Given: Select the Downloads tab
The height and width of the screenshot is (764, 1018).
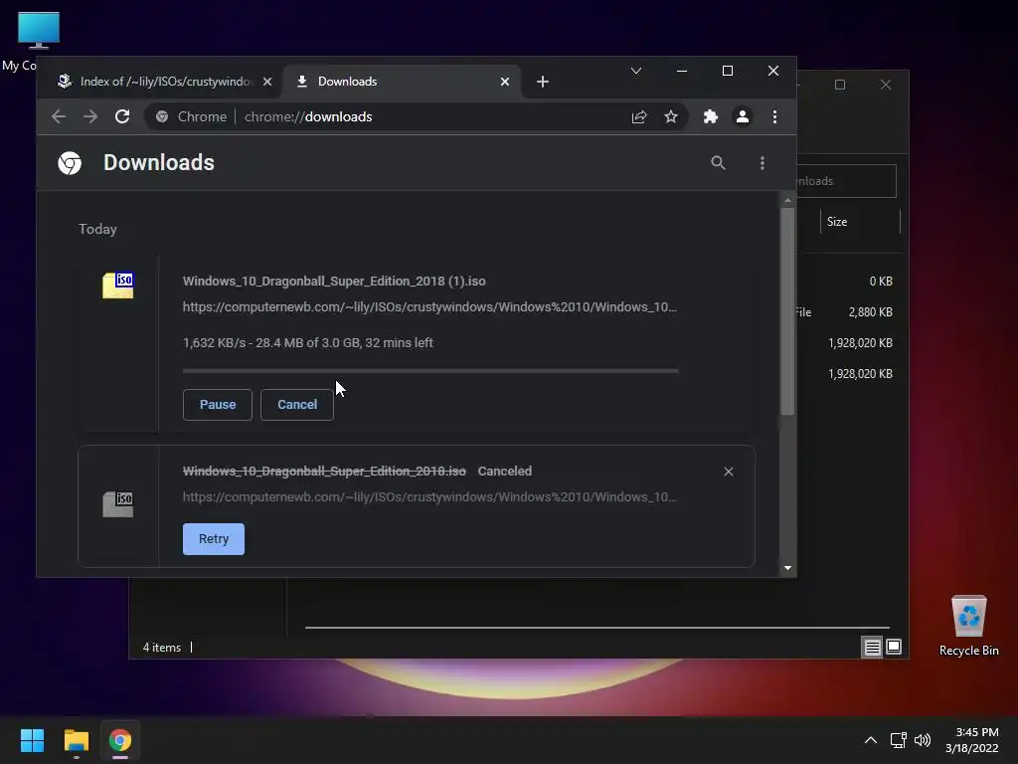Looking at the screenshot, I should point(403,82).
